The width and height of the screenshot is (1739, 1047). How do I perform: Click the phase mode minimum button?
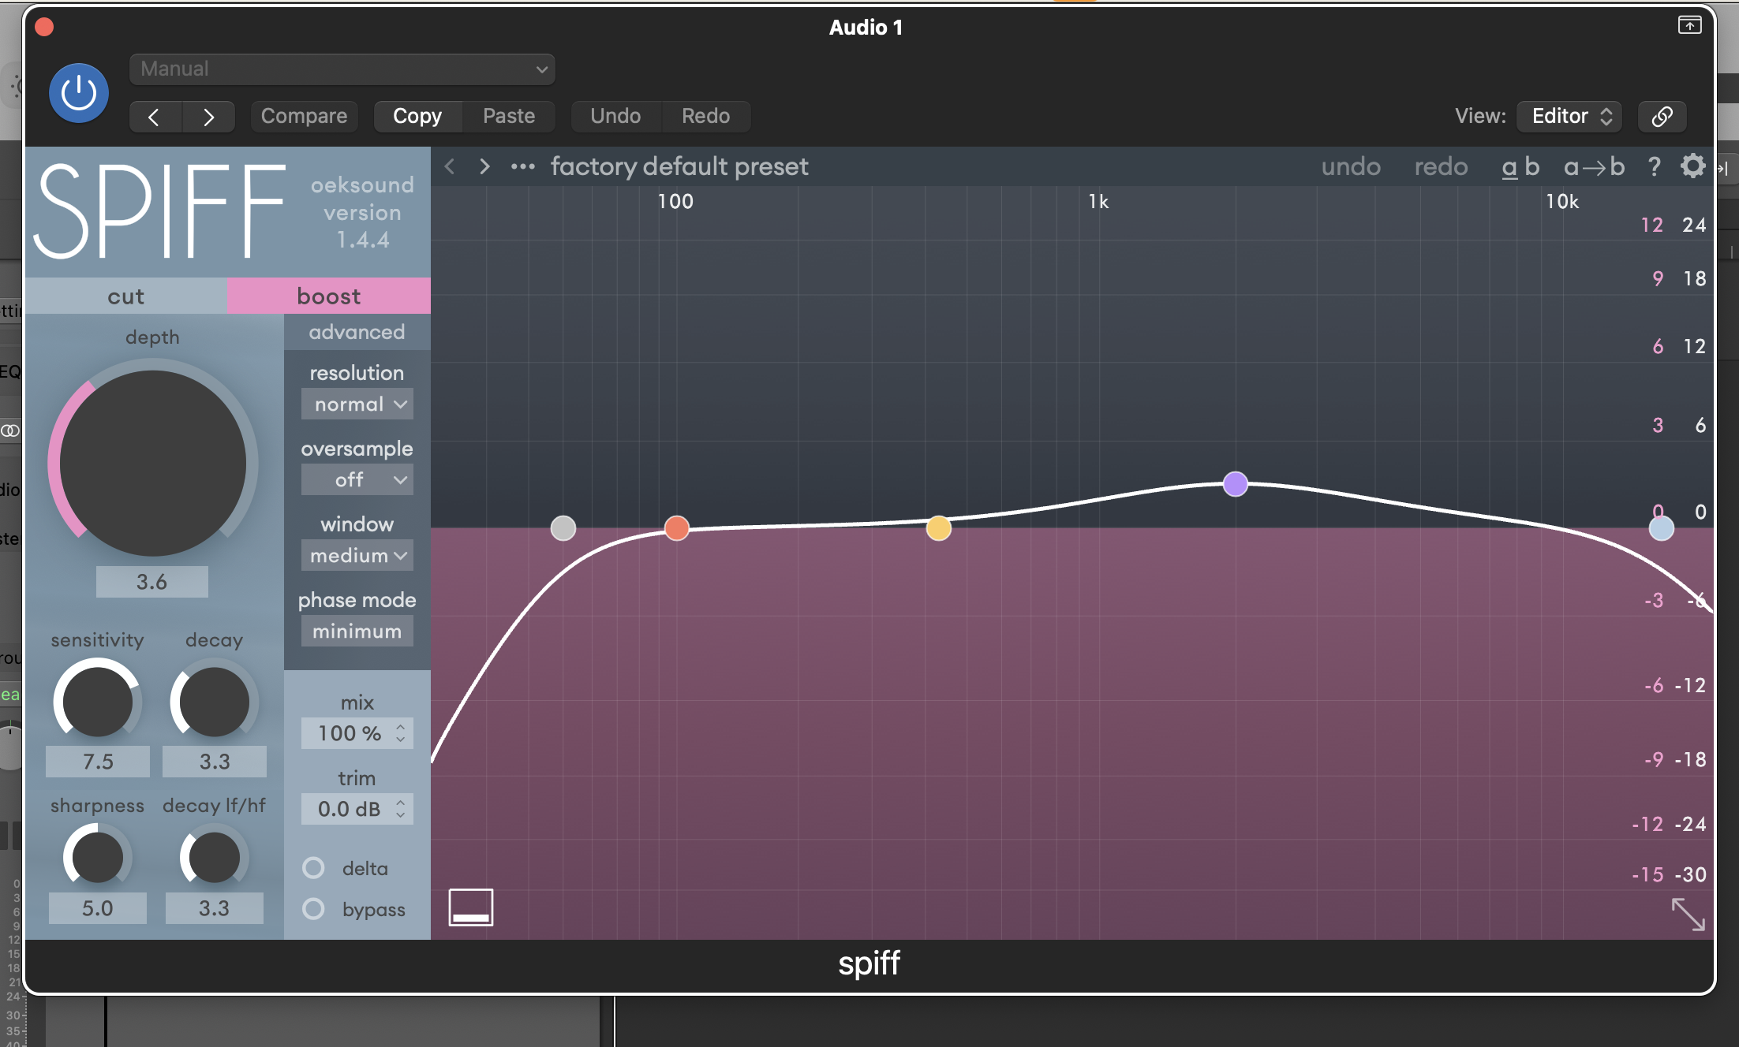click(x=357, y=632)
